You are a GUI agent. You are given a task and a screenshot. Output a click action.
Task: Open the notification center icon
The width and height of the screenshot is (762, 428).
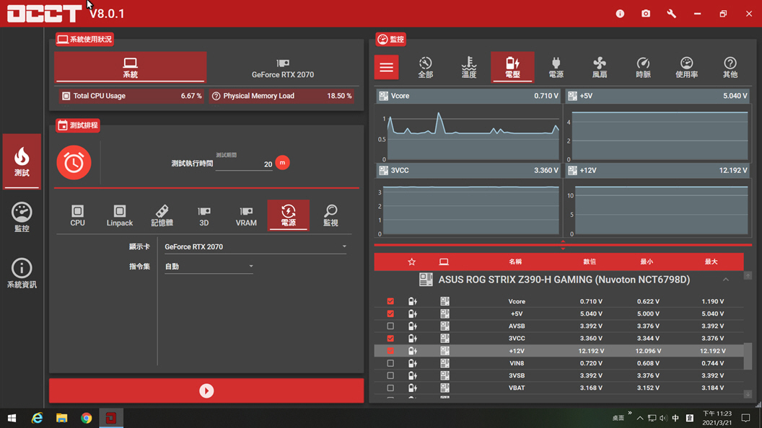click(745, 418)
